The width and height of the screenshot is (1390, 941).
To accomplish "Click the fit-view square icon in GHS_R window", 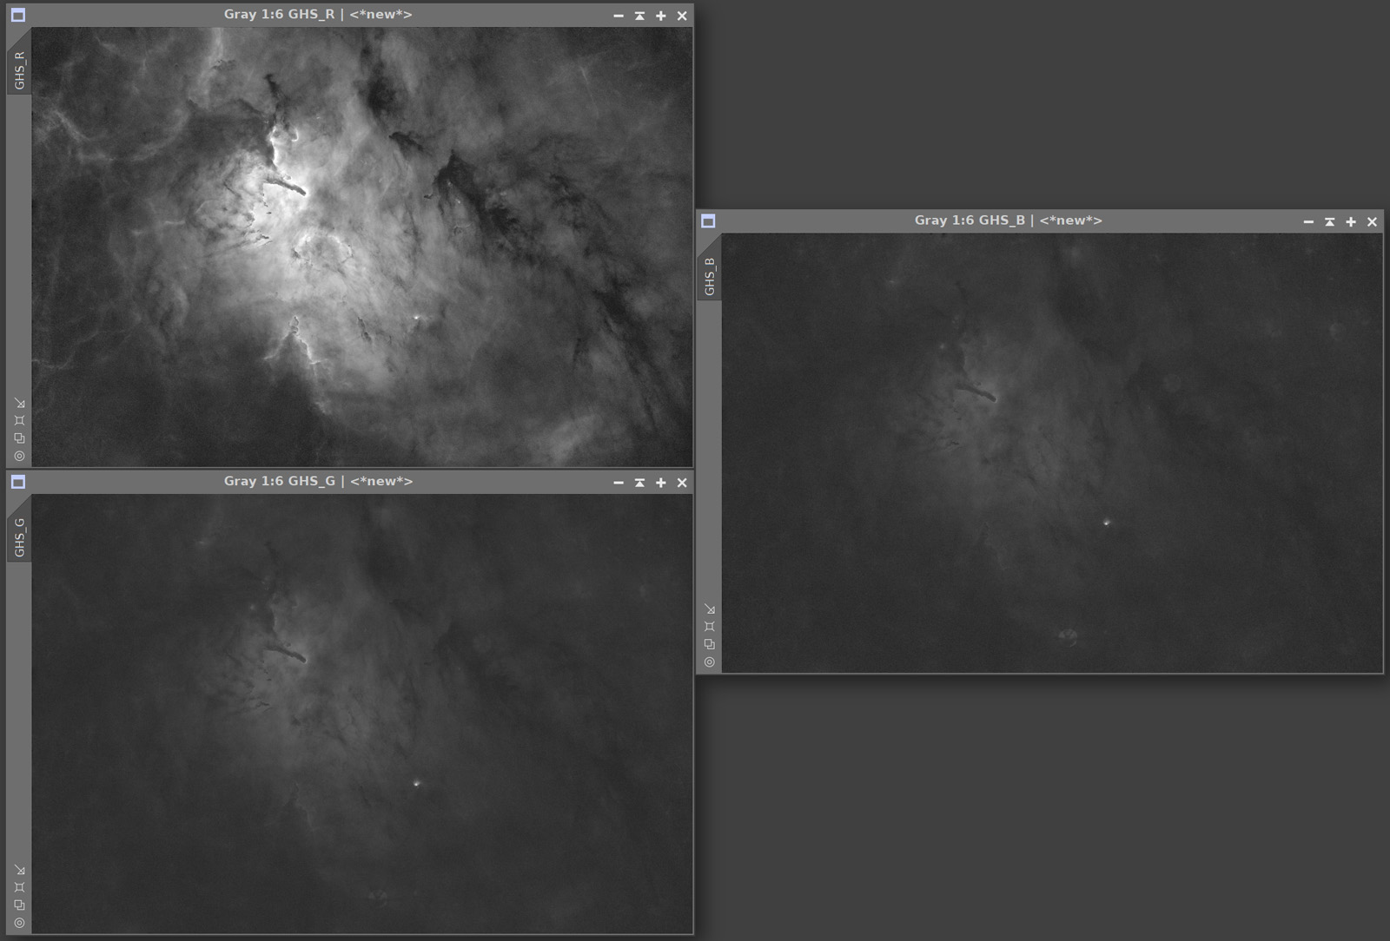I will (x=19, y=420).
